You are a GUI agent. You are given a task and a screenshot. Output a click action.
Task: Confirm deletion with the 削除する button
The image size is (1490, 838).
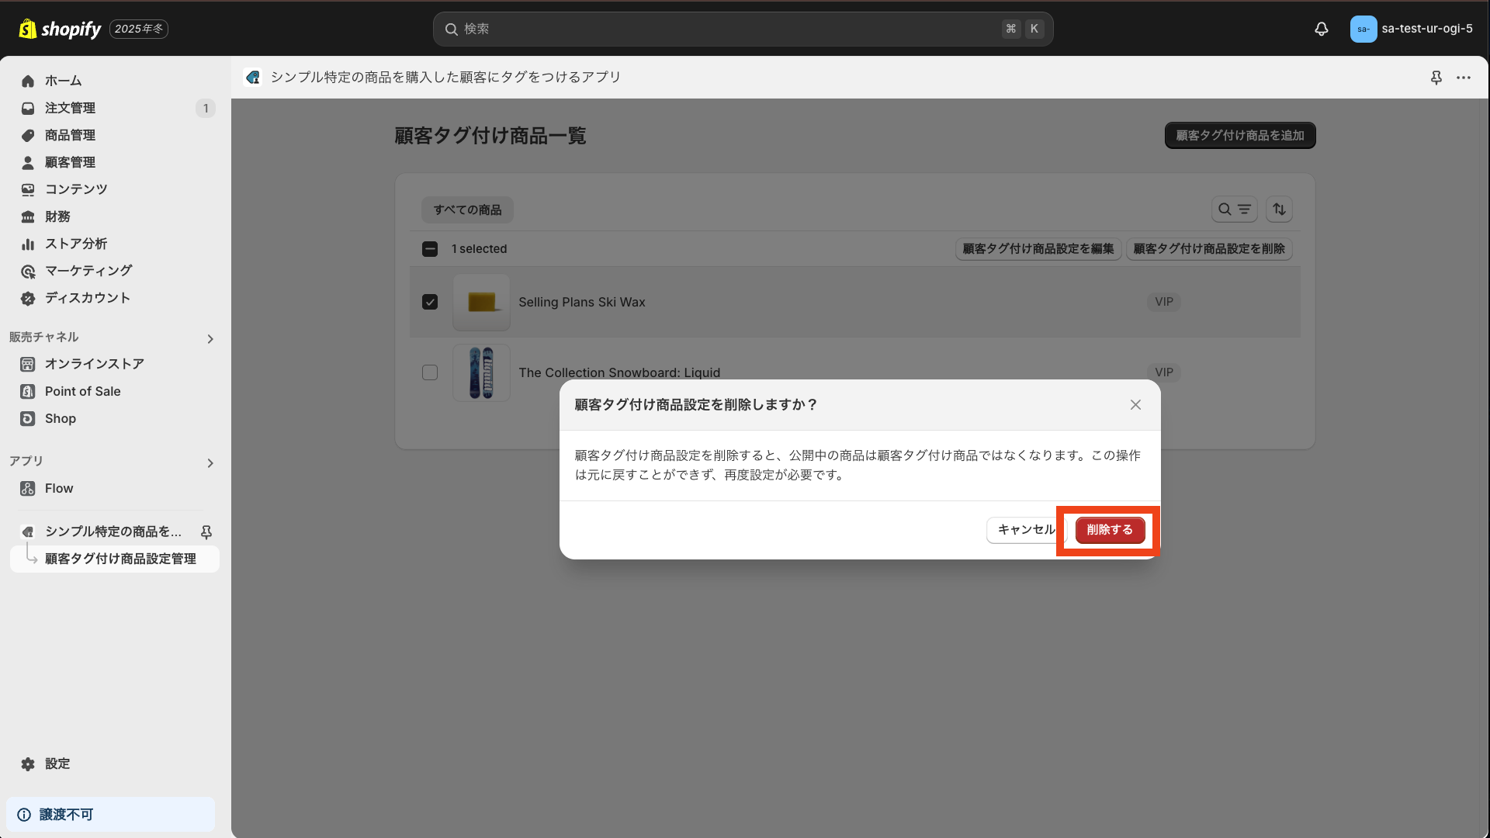click(x=1109, y=530)
